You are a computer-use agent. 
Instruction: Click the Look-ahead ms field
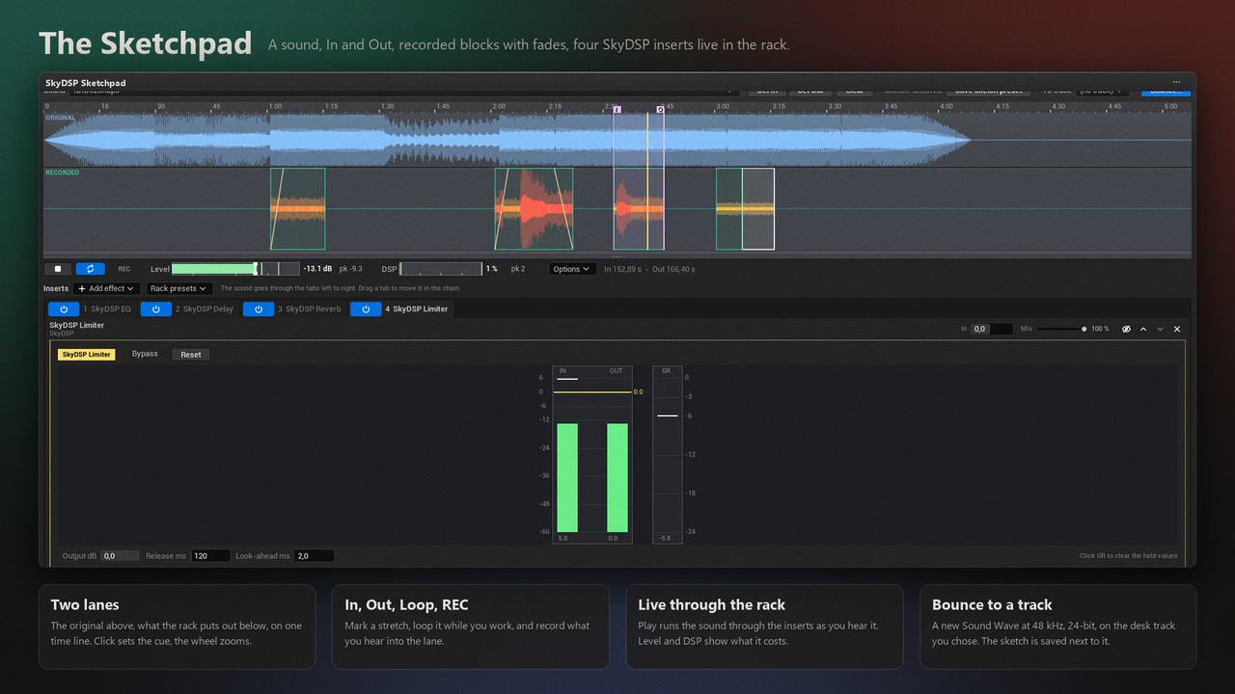coord(314,556)
